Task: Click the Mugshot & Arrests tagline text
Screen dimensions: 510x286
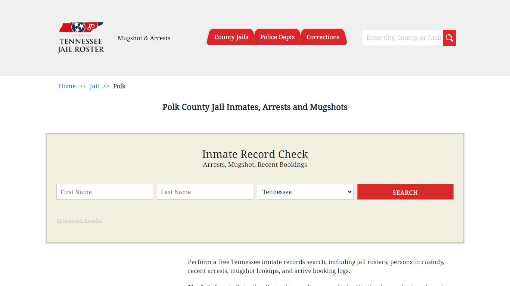Action: [x=144, y=38]
